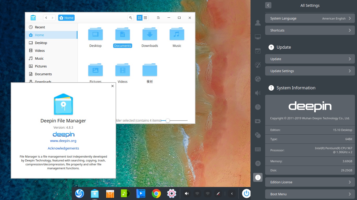Open Sound speaker icon in settings sidebar
Image resolution: width=357 pixels, height=200 pixels.
258,93
